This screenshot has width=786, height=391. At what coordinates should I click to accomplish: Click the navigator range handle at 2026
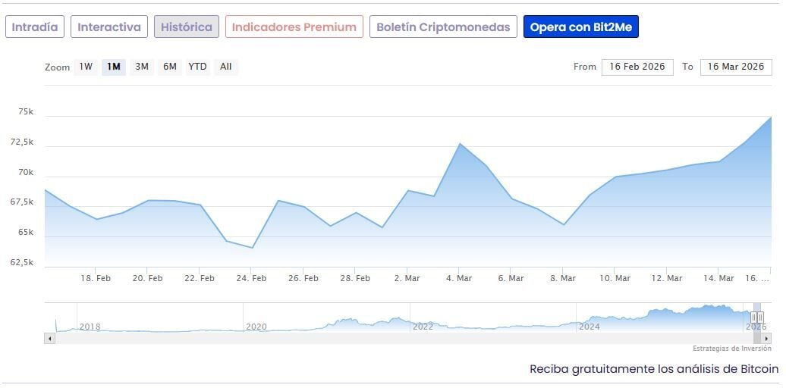pyautogui.click(x=756, y=317)
